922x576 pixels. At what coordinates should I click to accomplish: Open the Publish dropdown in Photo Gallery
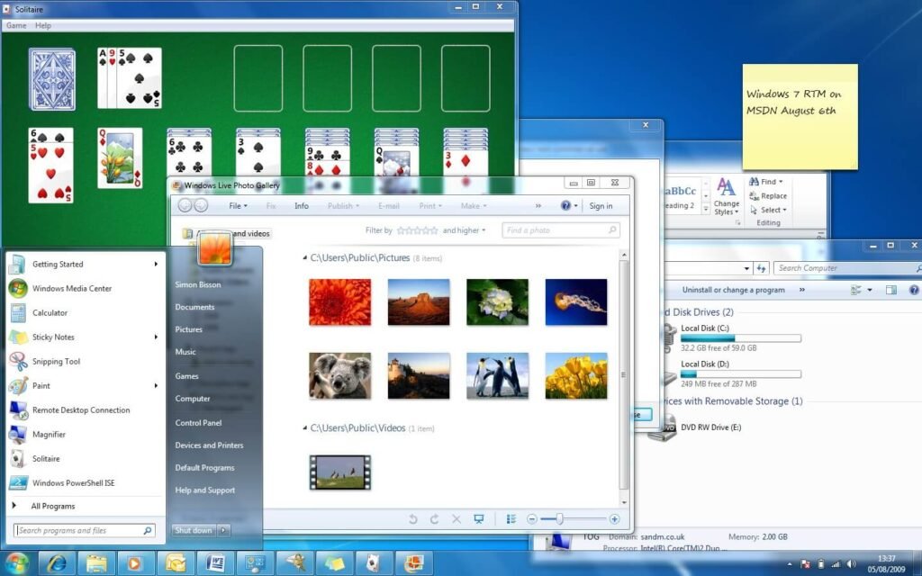coord(343,206)
